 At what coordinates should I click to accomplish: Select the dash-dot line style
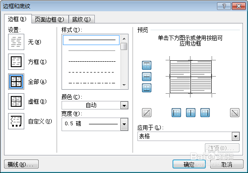92,83
